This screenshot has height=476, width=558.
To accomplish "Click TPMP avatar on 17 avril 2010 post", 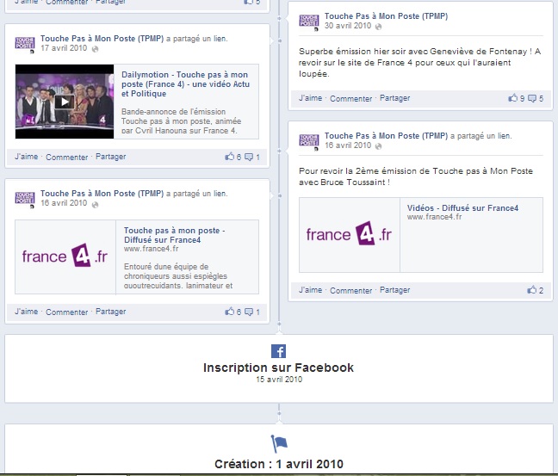I will 25,44.
